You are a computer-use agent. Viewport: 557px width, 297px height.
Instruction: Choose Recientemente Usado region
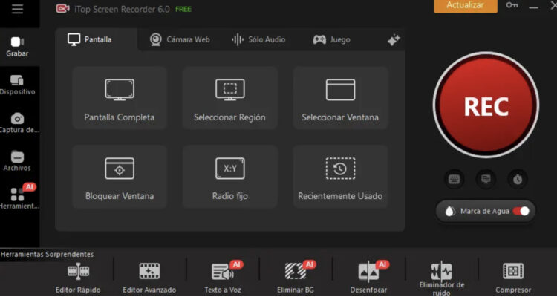coord(340,177)
